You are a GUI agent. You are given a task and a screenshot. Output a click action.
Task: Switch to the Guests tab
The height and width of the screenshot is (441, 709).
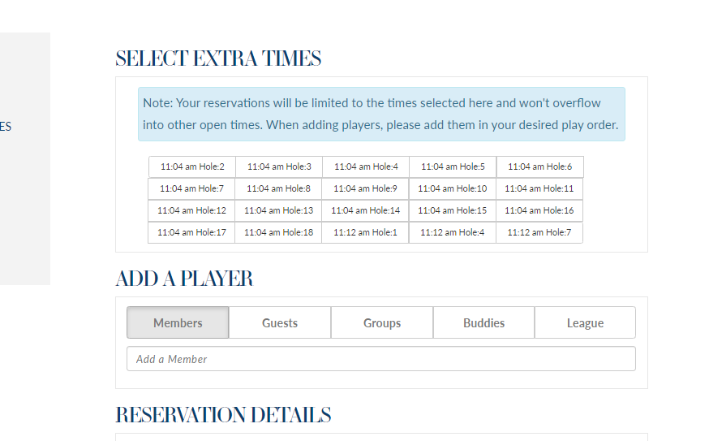(x=280, y=322)
